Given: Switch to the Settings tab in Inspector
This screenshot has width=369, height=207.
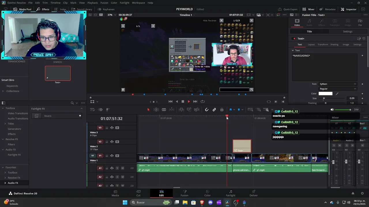Looking at the screenshot, I should tap(348, 32).
